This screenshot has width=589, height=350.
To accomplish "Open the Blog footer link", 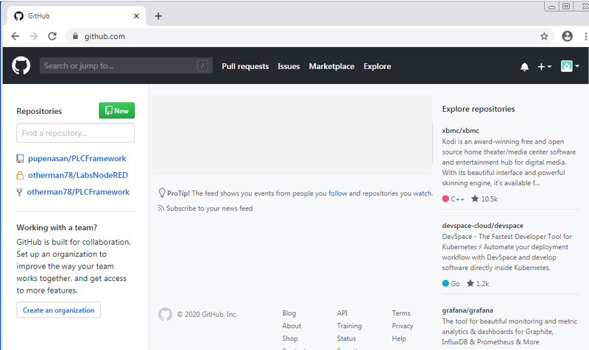I will [x=289, y=313].
